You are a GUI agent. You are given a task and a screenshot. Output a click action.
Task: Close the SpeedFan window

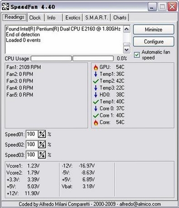172,7
